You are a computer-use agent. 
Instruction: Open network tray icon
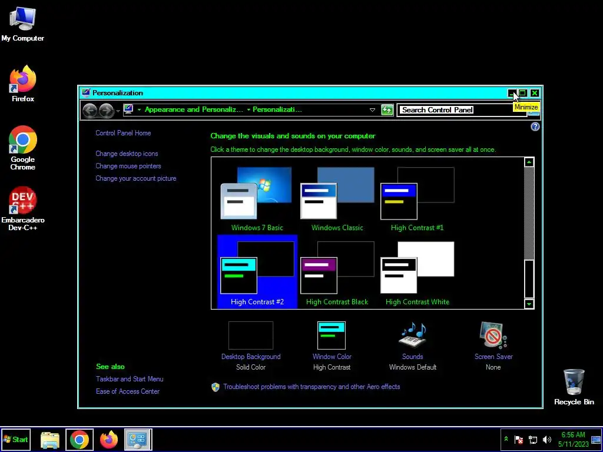click(x=532, y=439)
